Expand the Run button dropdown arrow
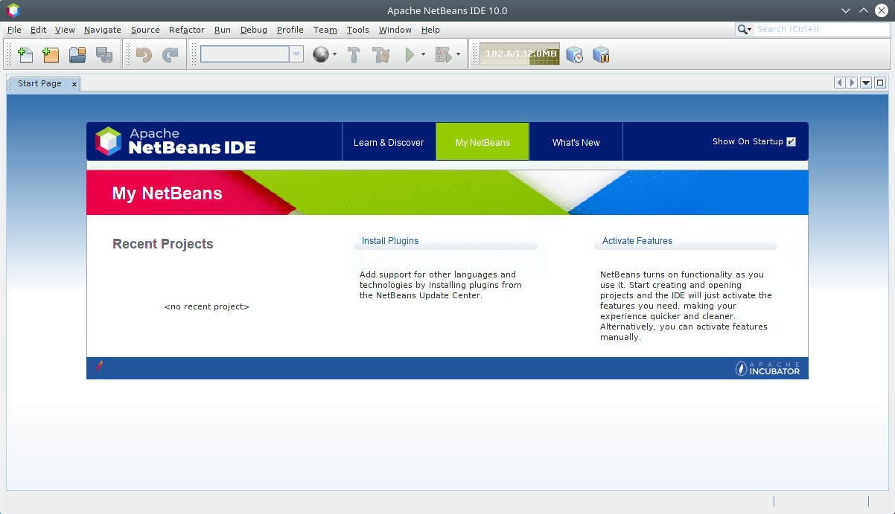 pos(421,54)
